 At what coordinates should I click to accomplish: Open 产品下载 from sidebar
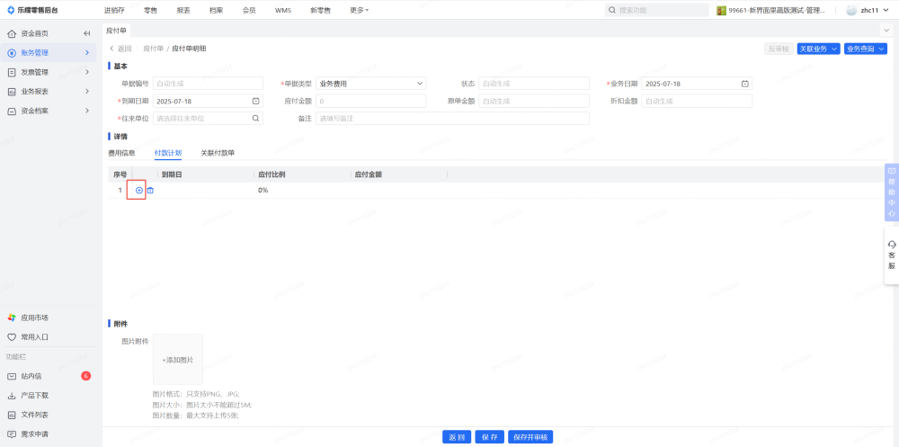point(34,396)
